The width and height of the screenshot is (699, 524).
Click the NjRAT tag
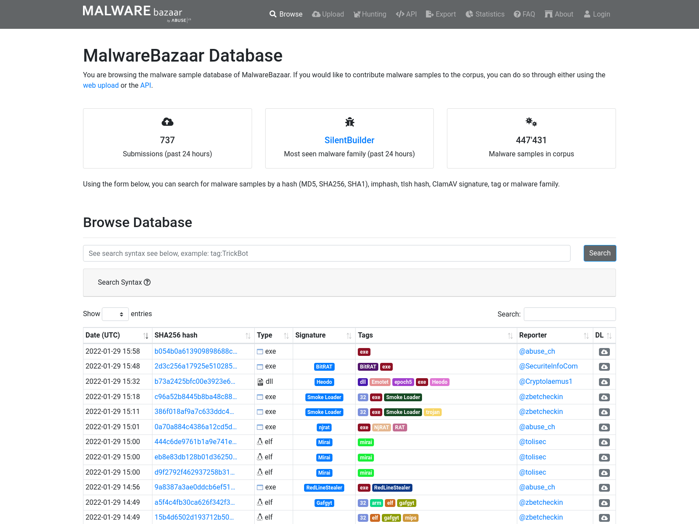coord(381,427)
